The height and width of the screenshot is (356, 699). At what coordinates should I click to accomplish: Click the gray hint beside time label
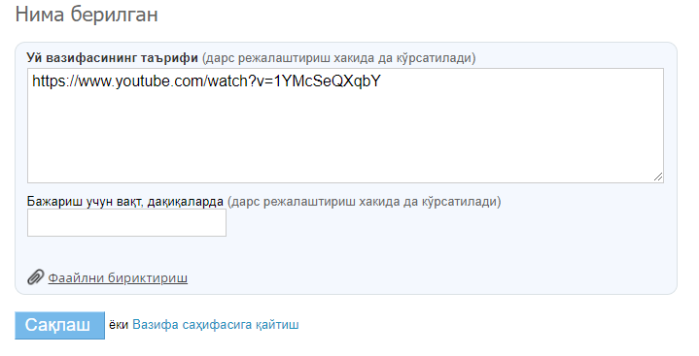coord(365,202)
